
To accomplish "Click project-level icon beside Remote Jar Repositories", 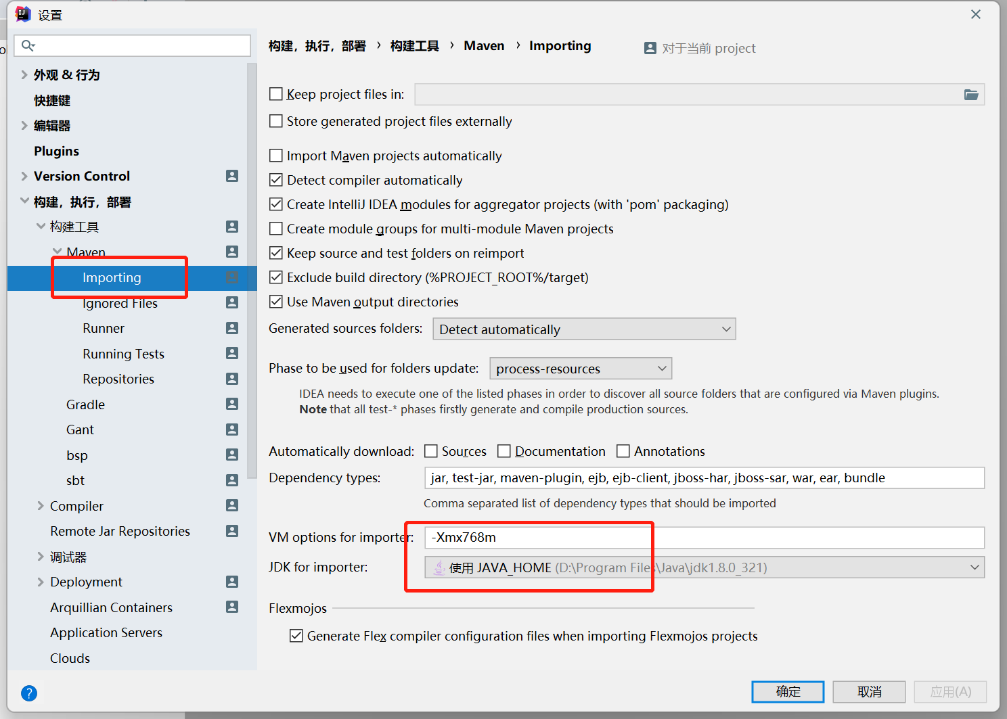I will tap(232, 531).
